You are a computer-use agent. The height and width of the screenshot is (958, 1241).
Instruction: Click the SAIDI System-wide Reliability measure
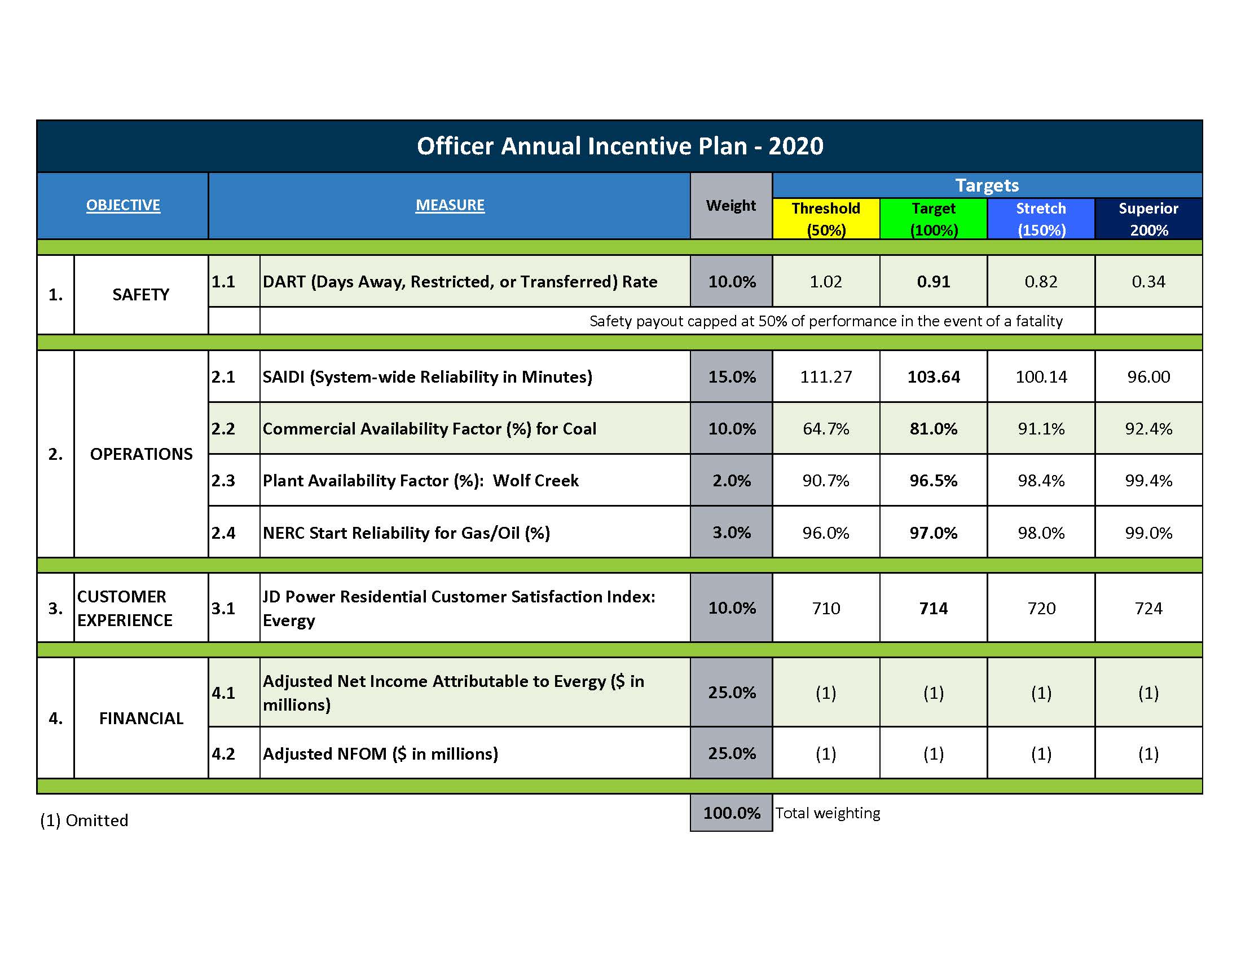coord(428,377)
